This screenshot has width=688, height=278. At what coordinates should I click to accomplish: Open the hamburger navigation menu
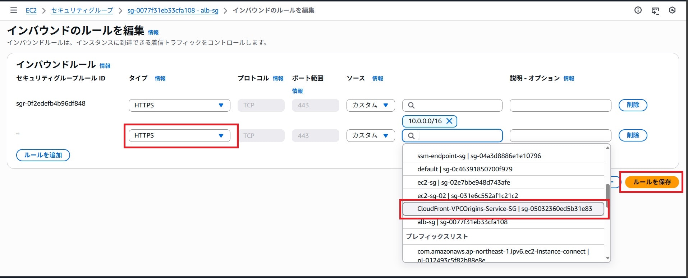pyautogui.click(x=14, y=10)
